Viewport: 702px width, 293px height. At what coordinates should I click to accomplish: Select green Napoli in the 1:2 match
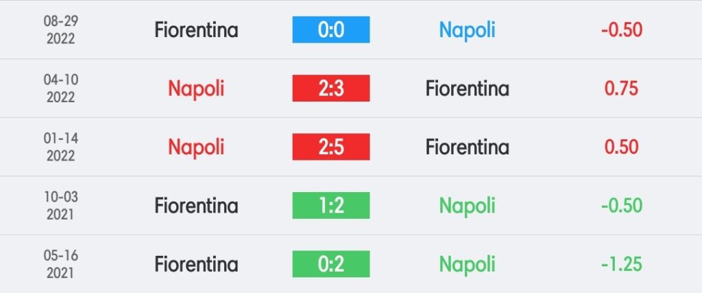coord(467,207)
